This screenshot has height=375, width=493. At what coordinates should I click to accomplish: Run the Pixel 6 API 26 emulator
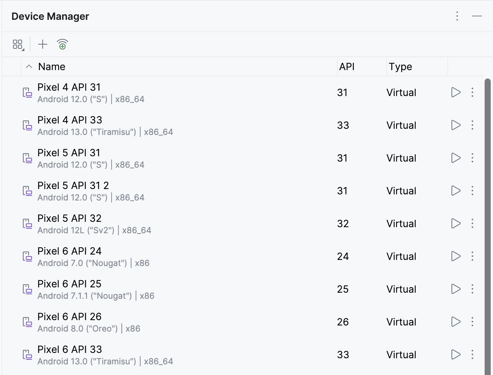pos(456,322)
